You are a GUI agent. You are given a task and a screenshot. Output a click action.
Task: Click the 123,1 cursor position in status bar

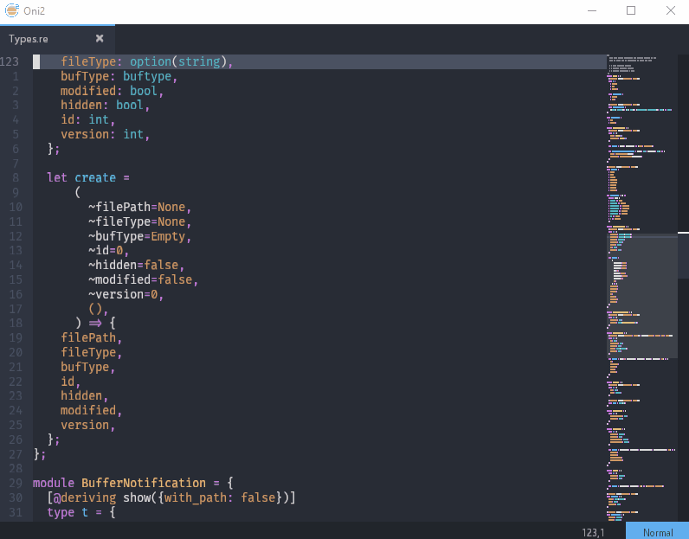(x=593, y=532)
